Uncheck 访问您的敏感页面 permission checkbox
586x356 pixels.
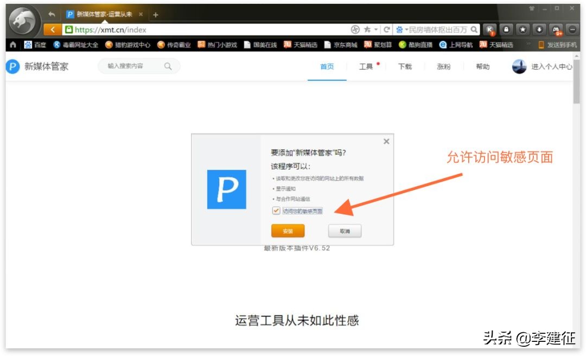[x=276, y=211]
